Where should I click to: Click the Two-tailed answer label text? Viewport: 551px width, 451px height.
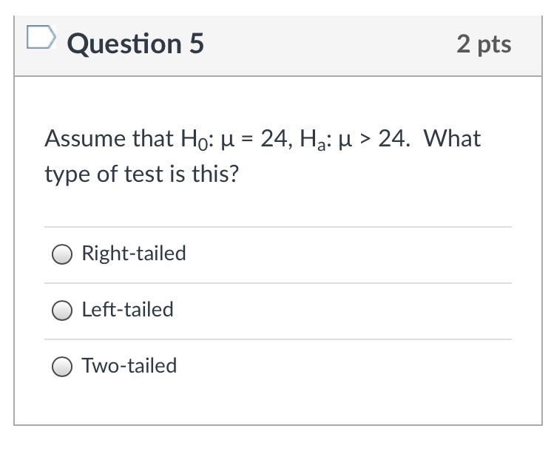pyautogui.click(x=129, y=366)
